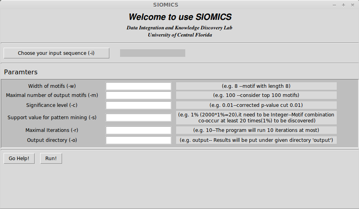This screenshot has width=359, height=209.
Task: Click into the Significance level entry box
Action: pyautogui.click(x=138, y=105)
